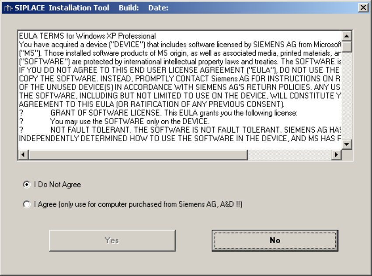Click the 'NOT FAULT TOLERANT' line

tap(180, 130)
